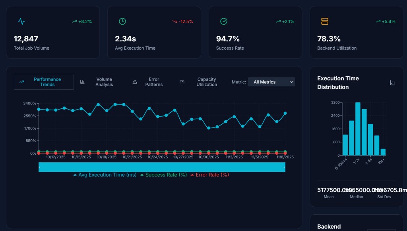The height and width of the screenshot is (231, 407).
Task: Click the gauge icon beside Capacity Utilization
Action: [182, 82]
